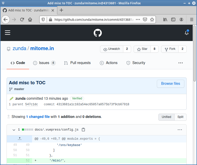Open the Firefox account icon
This screenshot has height=165, width=197.
181,19
